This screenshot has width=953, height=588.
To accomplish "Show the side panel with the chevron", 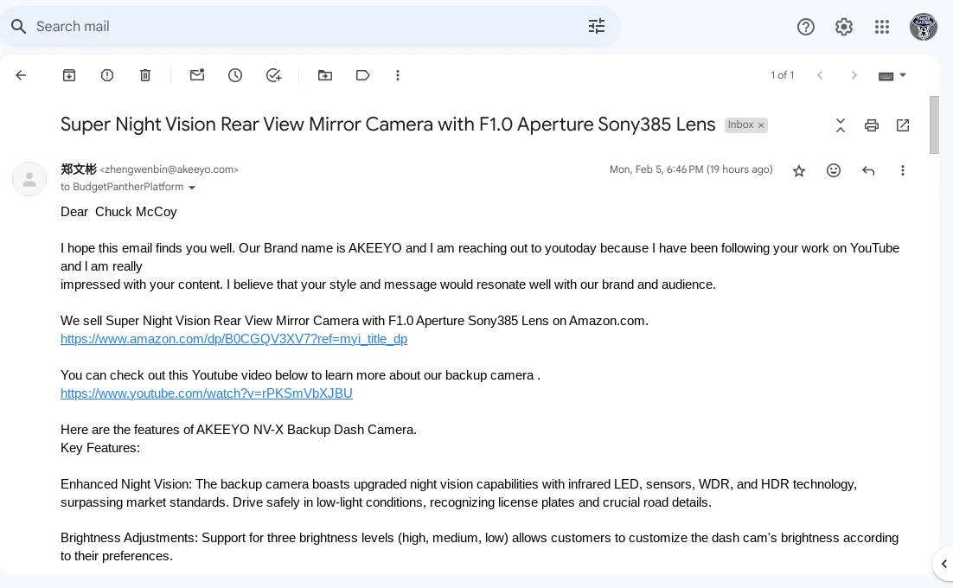I will 943,564.
